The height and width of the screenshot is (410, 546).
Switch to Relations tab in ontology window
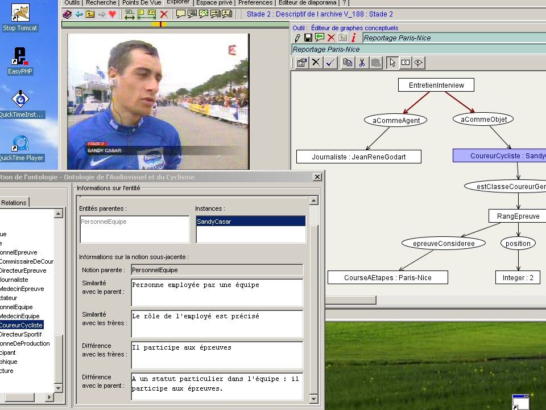point(14,203)
